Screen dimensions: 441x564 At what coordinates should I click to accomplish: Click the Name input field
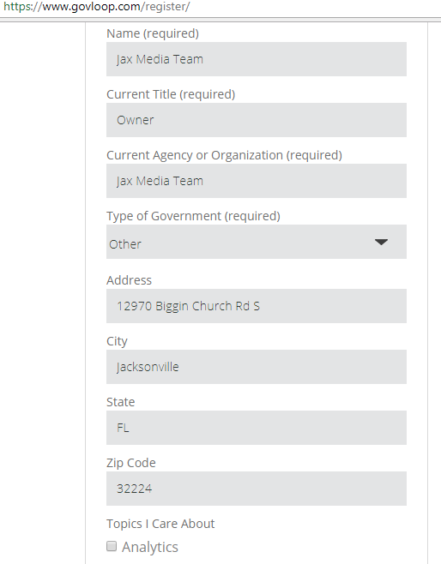click(257, 59)
